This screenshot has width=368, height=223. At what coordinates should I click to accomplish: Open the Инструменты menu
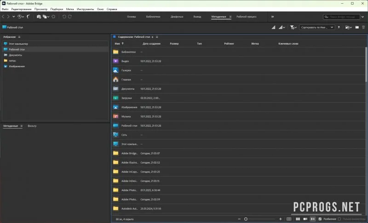(86, 9)
